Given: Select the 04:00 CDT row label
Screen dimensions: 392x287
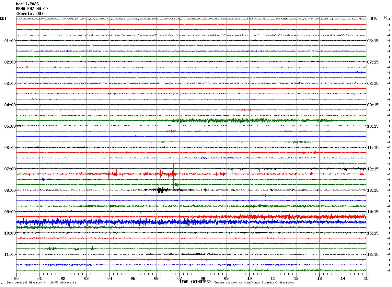Looking at the screenshot, I should 10,105.
